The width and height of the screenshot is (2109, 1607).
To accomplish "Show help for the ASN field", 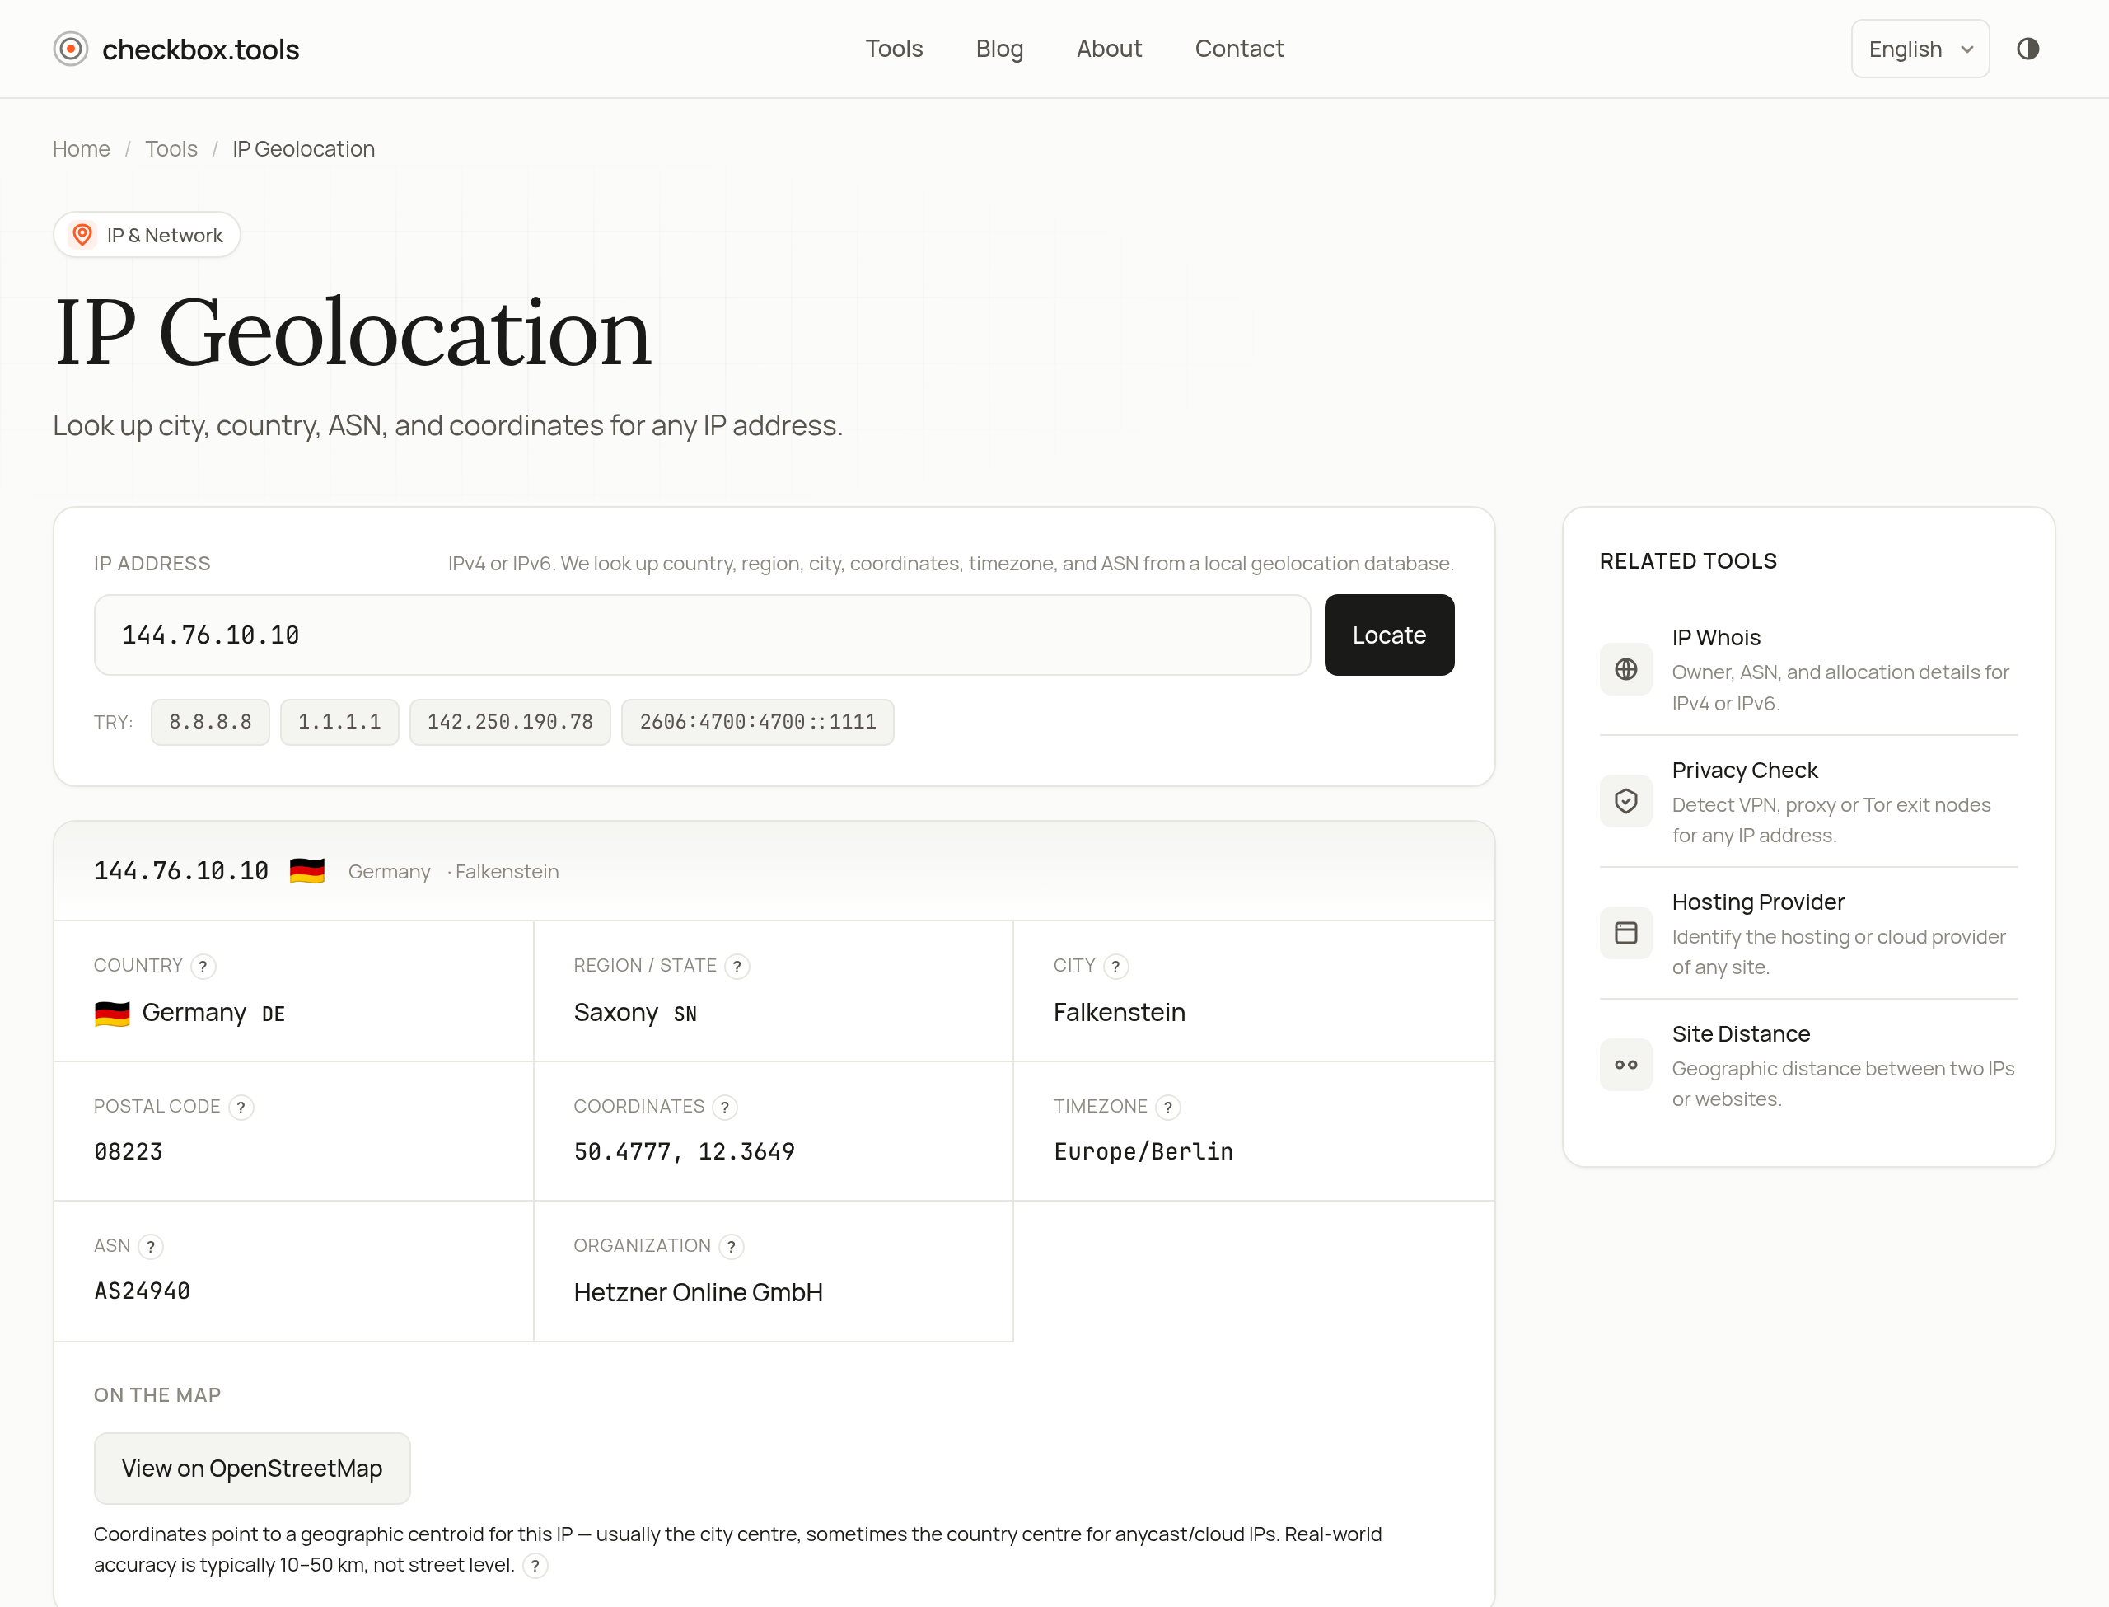I will (150, 1248).
